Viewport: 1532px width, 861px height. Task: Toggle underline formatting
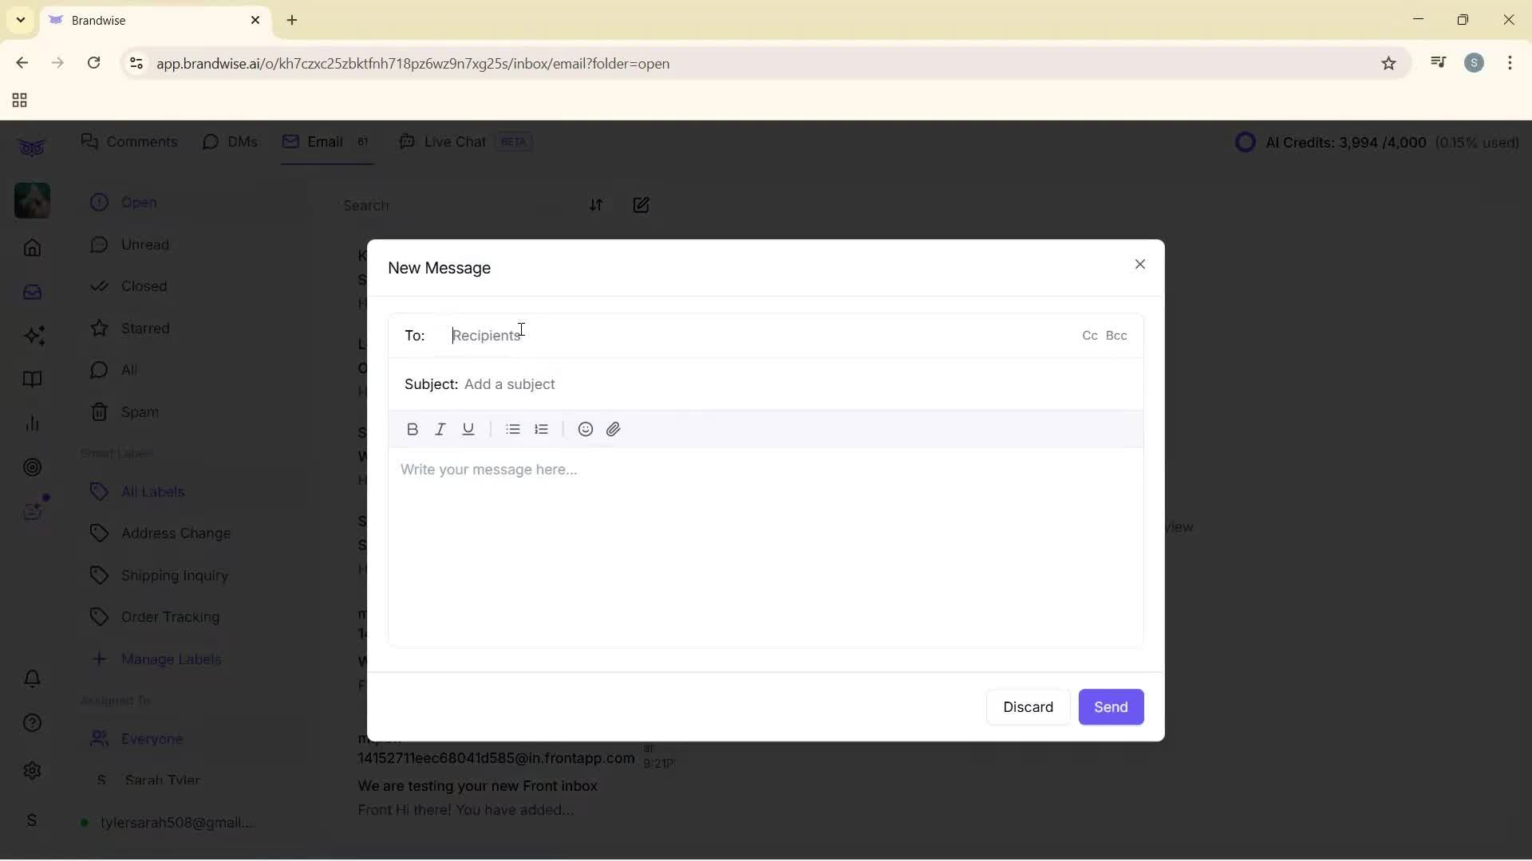point(468,429)
